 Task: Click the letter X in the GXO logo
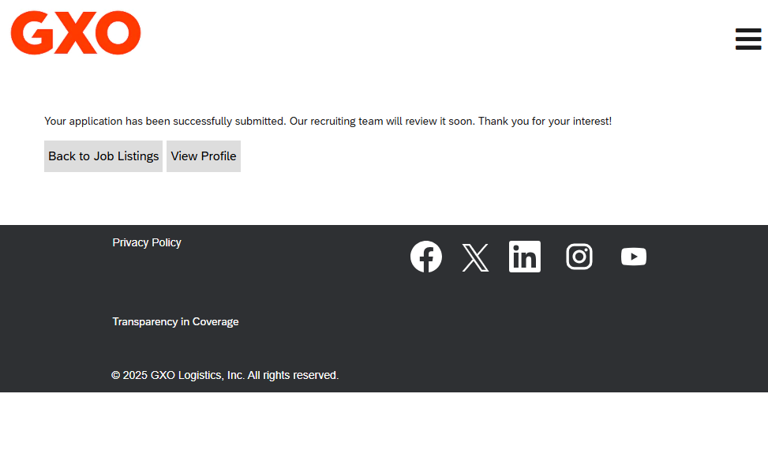pyautogui.click(x=74, y=33)
